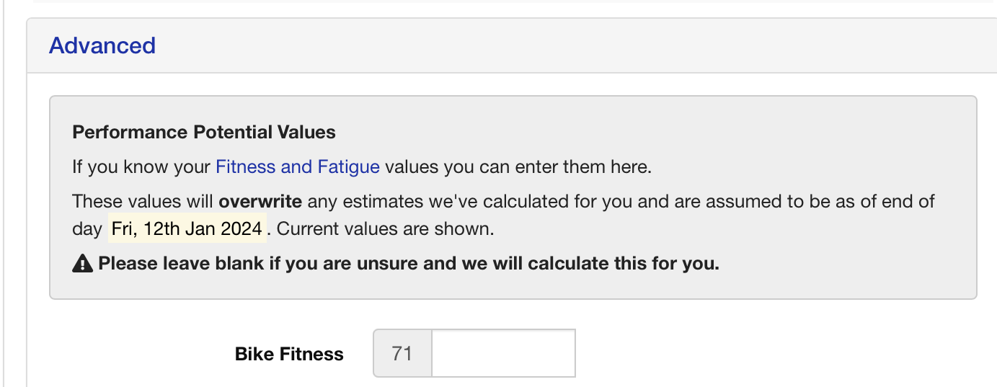This screenshot has width=997, height=387.
Task: Click white space right of Bike Fitness field
Action: click(x=779, y=353)
